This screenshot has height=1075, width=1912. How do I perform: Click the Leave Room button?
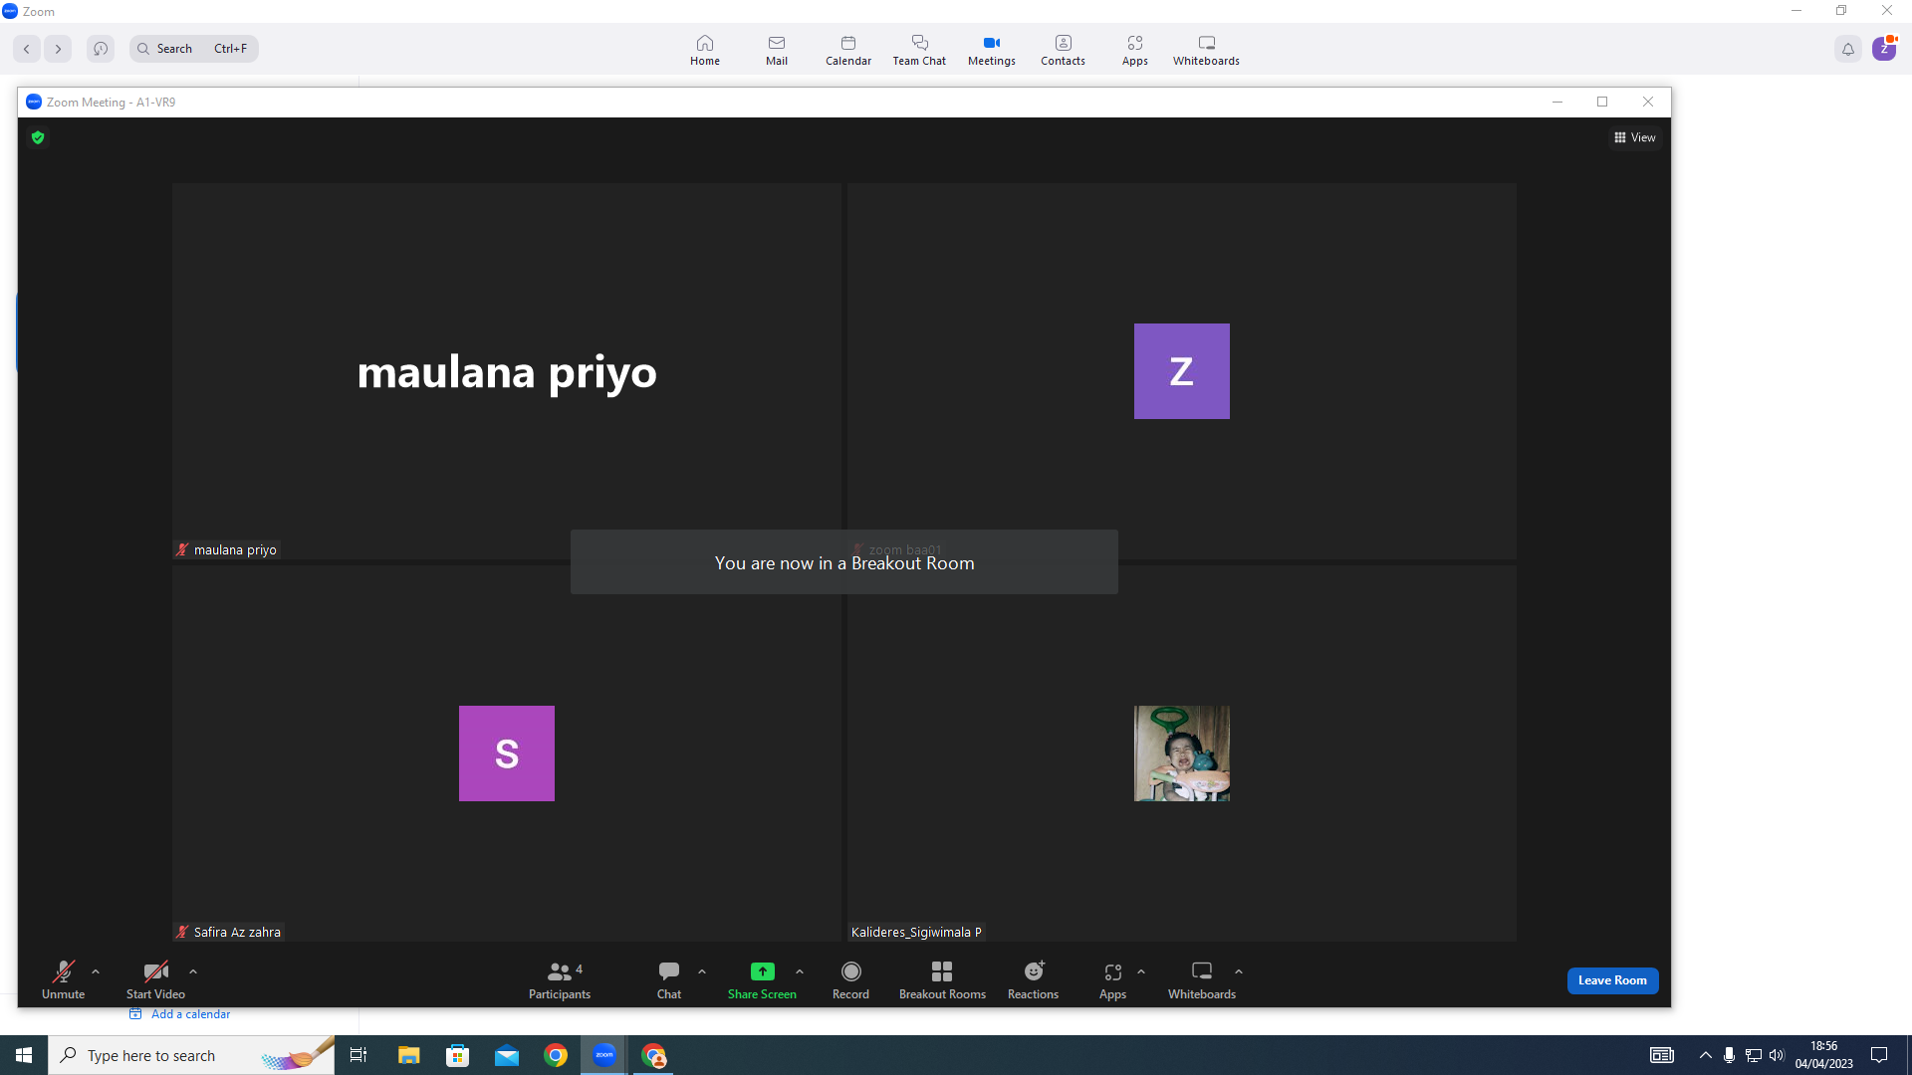[x=1612, y=980]
